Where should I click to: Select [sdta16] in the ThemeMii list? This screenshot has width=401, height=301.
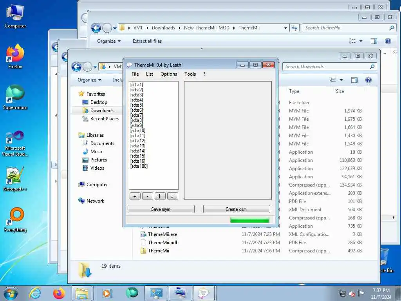[138, 161]
